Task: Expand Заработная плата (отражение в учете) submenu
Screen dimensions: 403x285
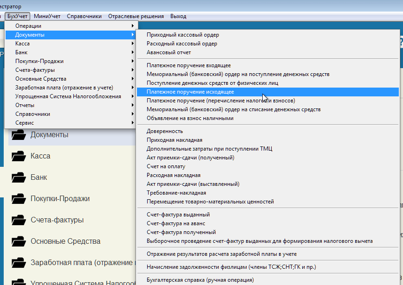Action: tap(71, 88)
